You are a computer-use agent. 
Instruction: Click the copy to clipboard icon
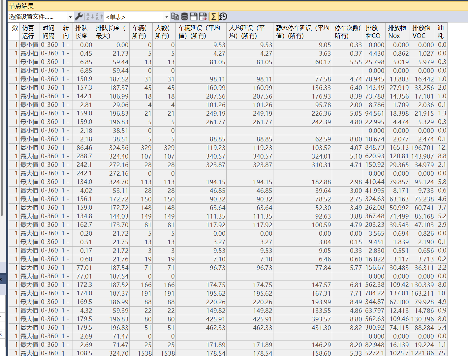pyautogui.click(x=175, y=16)
